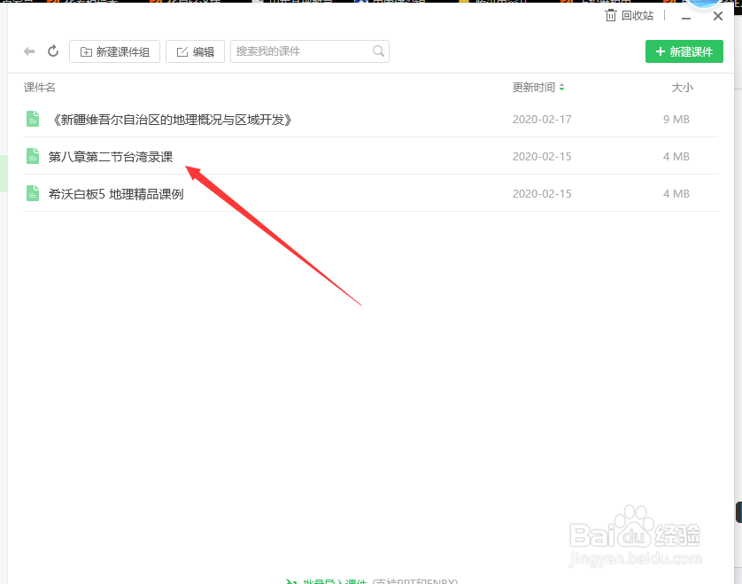Image resolution: width=742 pixels, height=584 pixels.
Task: Click the back navigation arrow icon
Action: (28, 51)
